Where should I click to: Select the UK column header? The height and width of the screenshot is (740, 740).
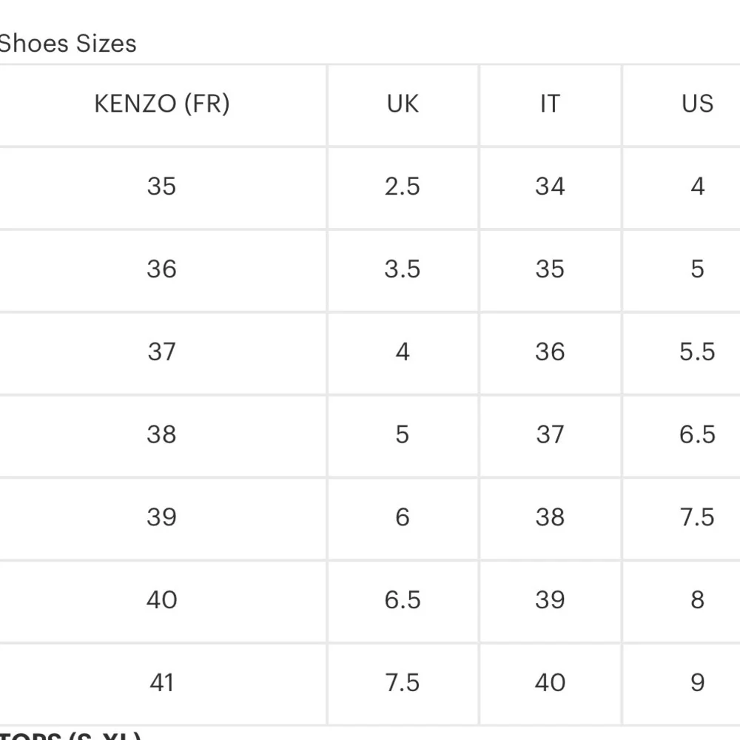click(x=403, y=104)
